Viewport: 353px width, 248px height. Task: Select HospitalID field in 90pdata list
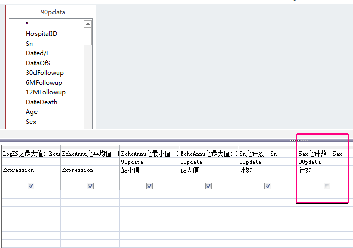(x=41, y=34)
